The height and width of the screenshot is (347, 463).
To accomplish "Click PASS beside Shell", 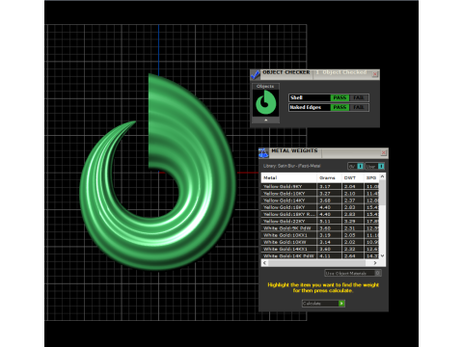I will [340, 97].
